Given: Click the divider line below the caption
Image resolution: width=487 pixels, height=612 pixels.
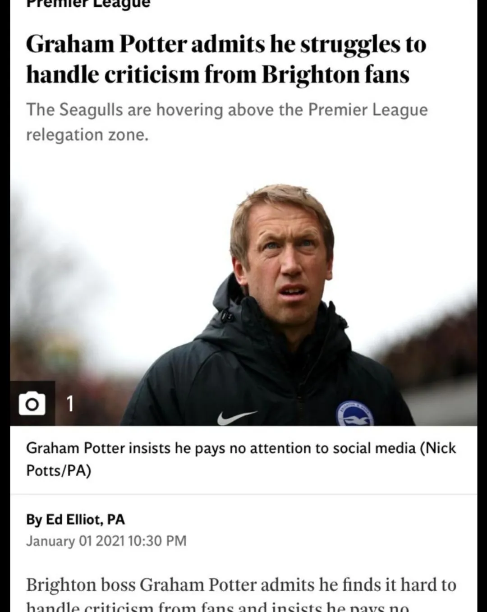Looking at the screenshot, I should [243, 494].
